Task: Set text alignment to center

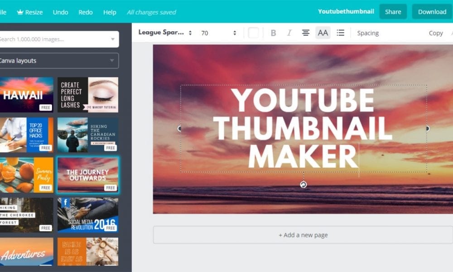Action: click(306, 33)
